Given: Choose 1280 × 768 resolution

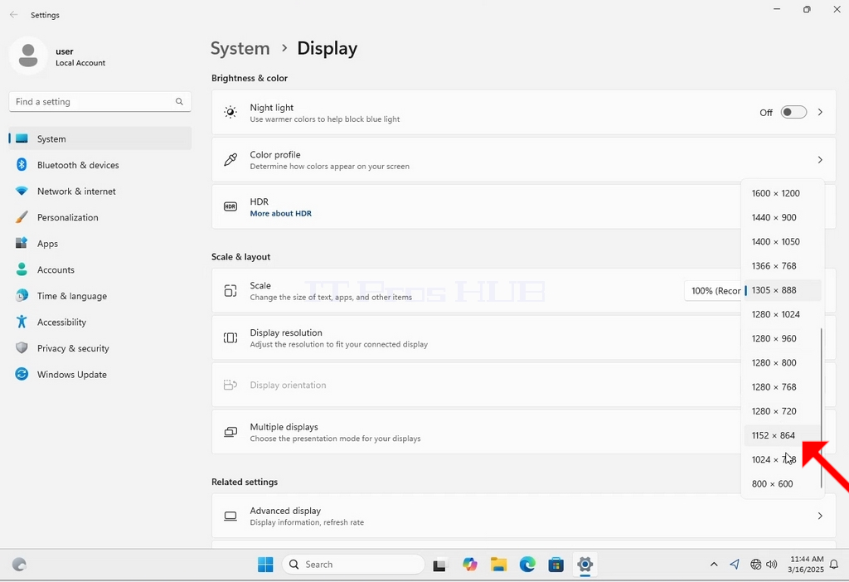Looking at the screenshot, I should click(783, 387).
